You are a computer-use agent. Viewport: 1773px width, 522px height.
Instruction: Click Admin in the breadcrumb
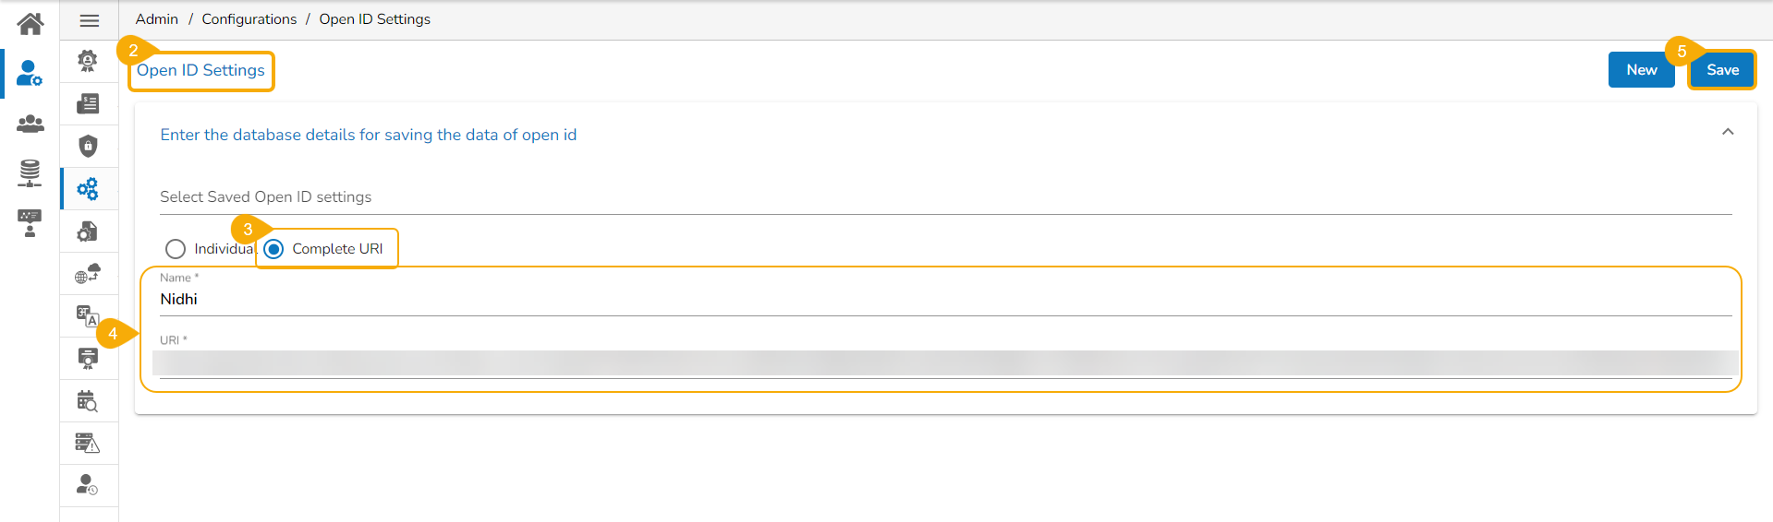pyautogui.click(x=156, y=19)
